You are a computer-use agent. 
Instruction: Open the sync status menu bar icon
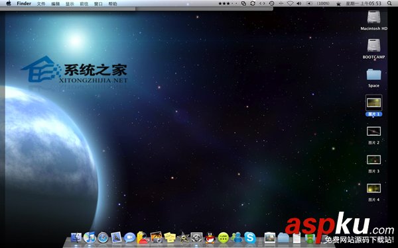point(253,3)
